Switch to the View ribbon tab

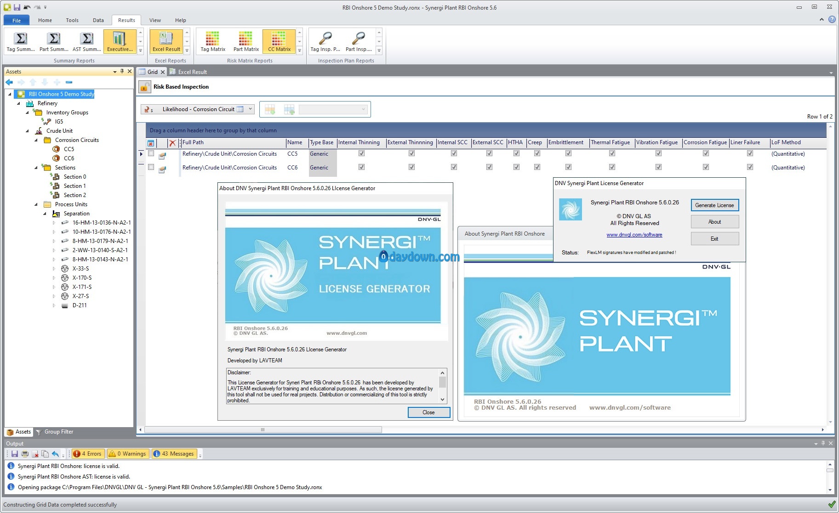(x=155, y=20)
